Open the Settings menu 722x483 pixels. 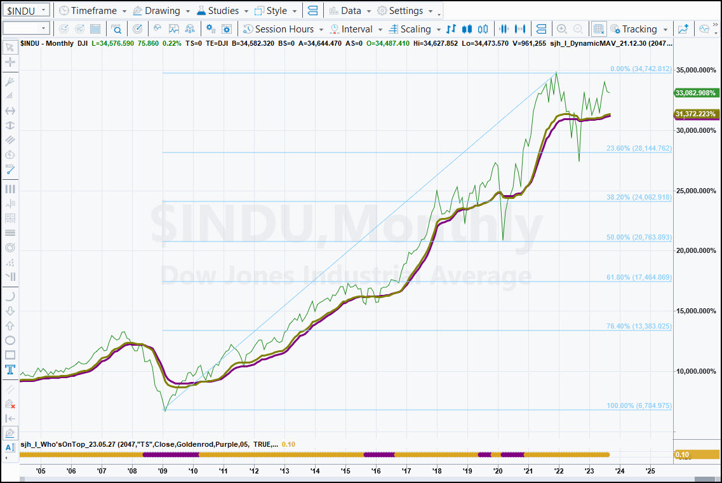401,11
